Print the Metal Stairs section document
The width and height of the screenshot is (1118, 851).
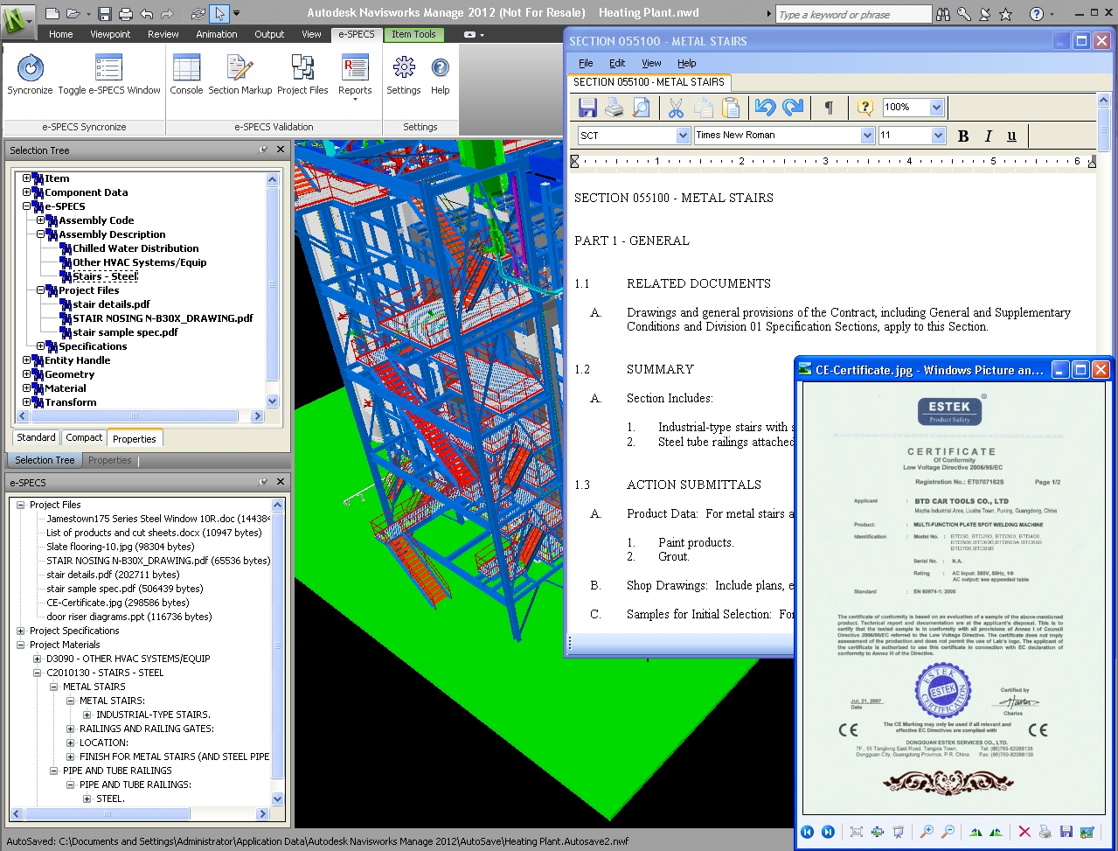coord(615,108)
